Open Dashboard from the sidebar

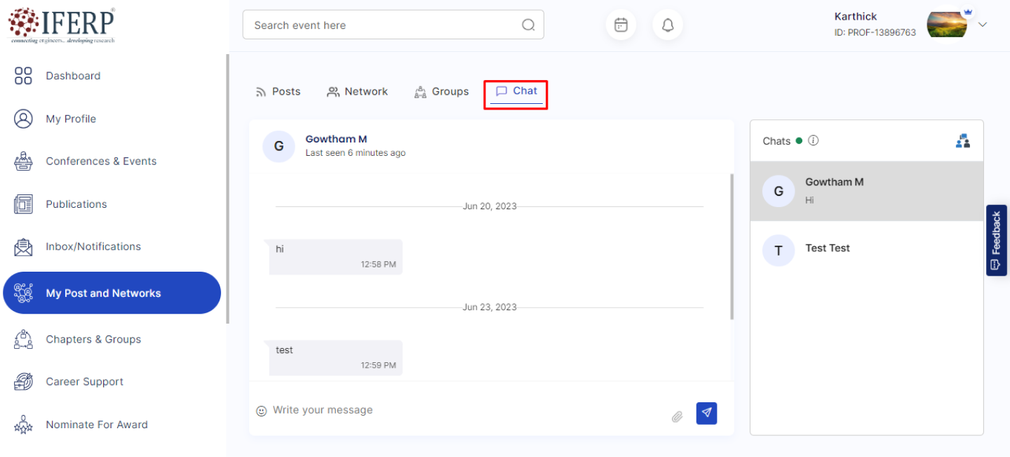tap(73, 76)
